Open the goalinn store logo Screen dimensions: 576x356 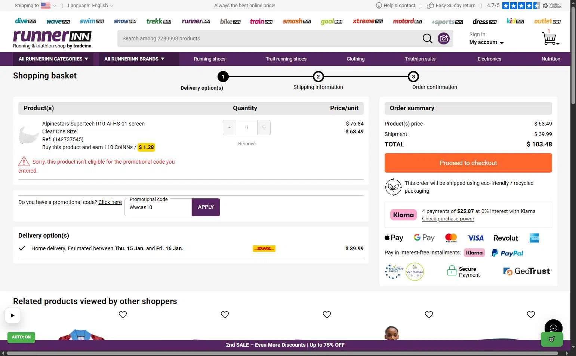tap(332, 21)
